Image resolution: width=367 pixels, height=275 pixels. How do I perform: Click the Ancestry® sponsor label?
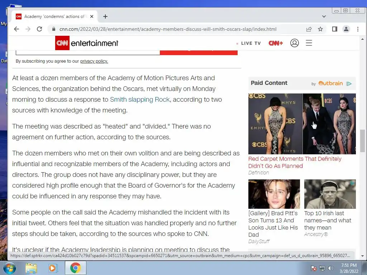[x=316, y=234]
